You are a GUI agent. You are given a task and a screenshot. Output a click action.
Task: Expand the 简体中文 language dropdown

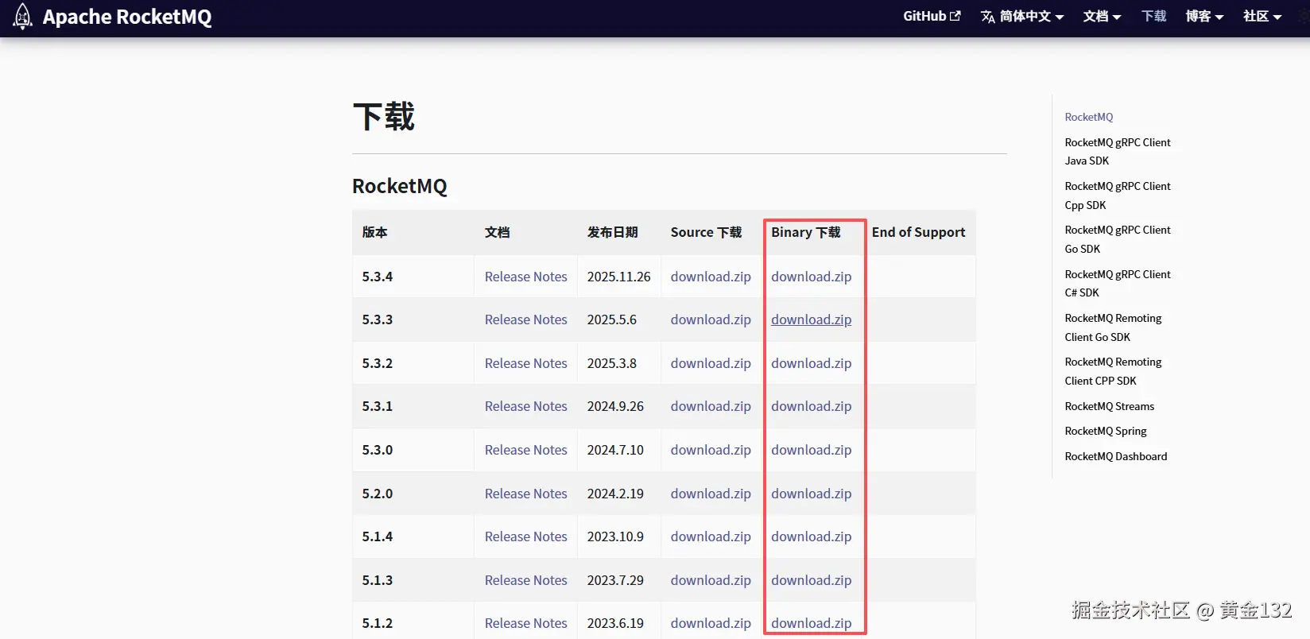coord(1022,16)
